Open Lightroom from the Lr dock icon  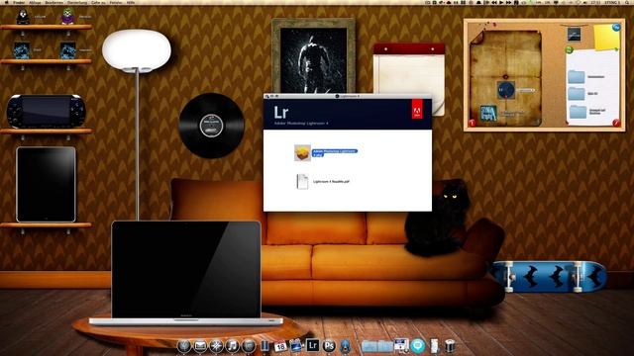pos(313,346)
